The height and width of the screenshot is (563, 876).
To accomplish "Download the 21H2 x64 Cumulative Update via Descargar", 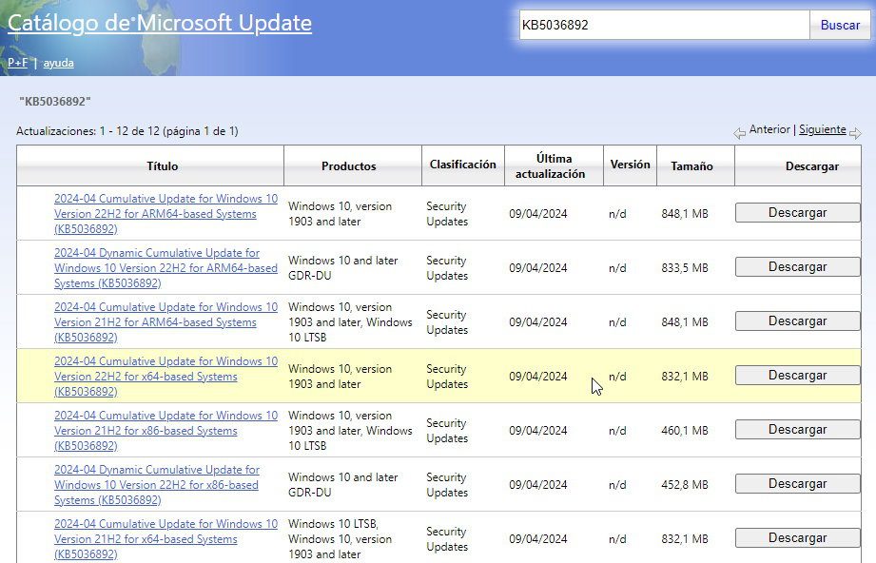I will coord(797,538).
